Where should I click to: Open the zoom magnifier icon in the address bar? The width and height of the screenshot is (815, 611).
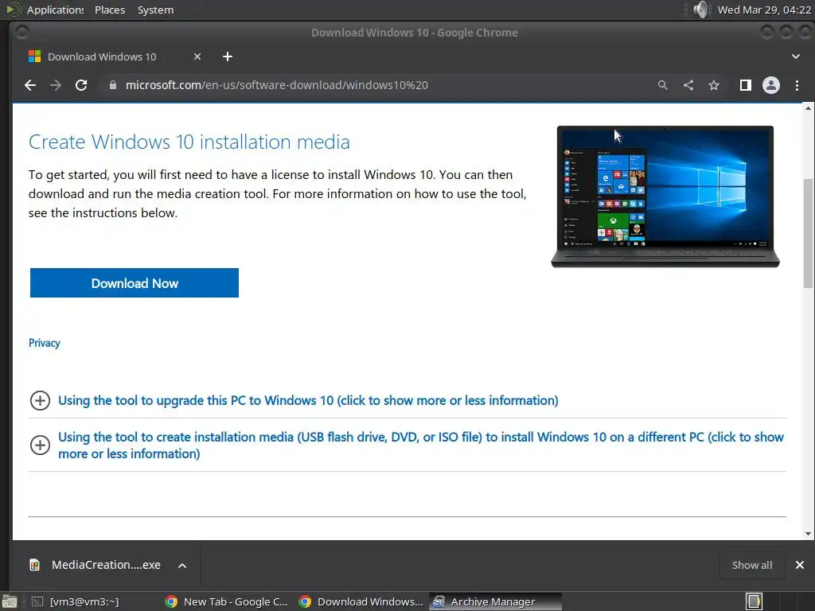663,85
